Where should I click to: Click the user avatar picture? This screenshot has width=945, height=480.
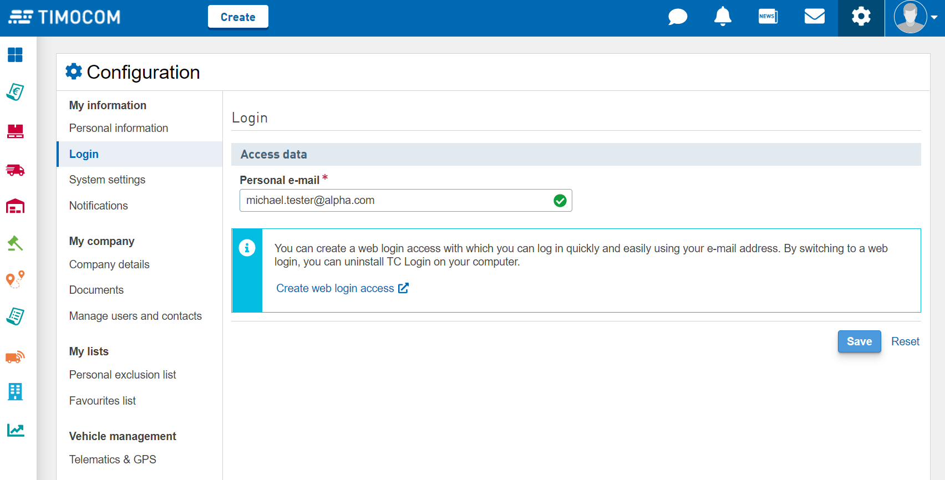910,17
